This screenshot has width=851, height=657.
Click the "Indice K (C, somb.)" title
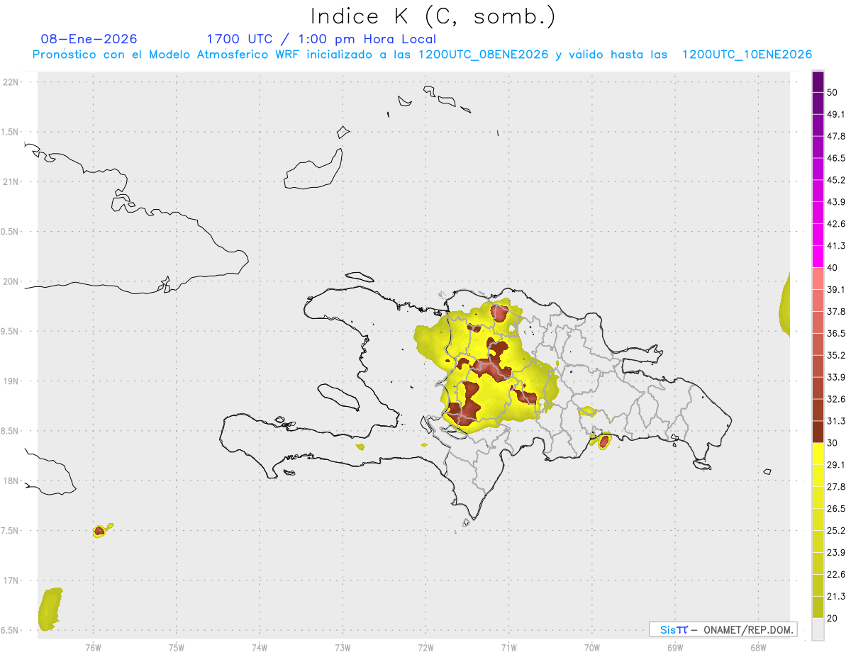(433, 17)
